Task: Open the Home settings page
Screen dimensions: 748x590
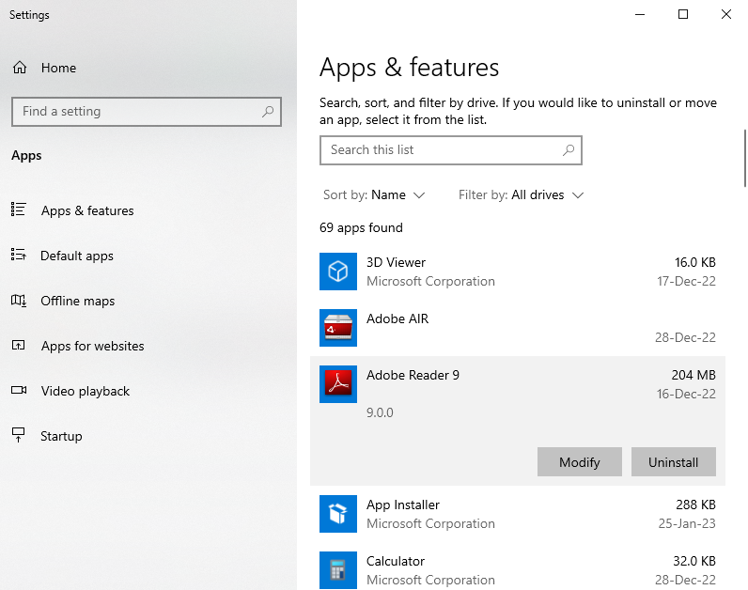Action: click(x=148, y=68)
